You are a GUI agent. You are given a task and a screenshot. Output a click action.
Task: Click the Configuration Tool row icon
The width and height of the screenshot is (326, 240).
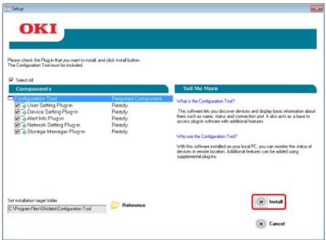11,98
